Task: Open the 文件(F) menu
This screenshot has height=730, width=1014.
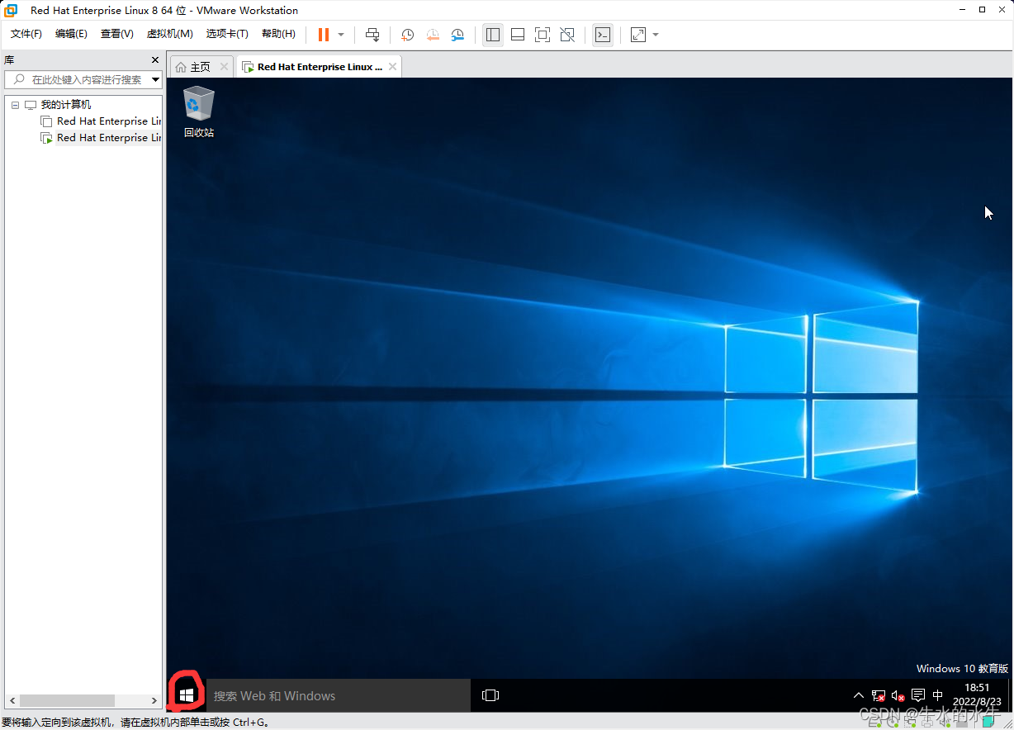Action: point(26,34)
